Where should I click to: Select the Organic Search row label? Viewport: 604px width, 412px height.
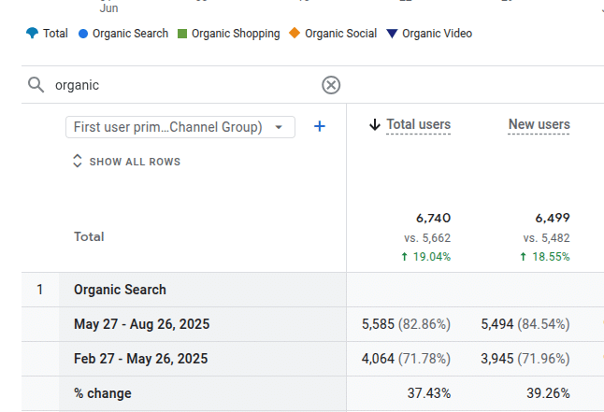pyautogui.click(x=120, y=290)
